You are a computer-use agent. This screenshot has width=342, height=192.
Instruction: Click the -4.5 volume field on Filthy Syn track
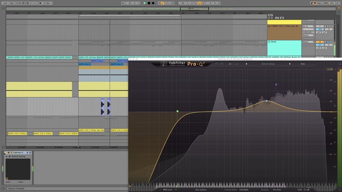320,29
